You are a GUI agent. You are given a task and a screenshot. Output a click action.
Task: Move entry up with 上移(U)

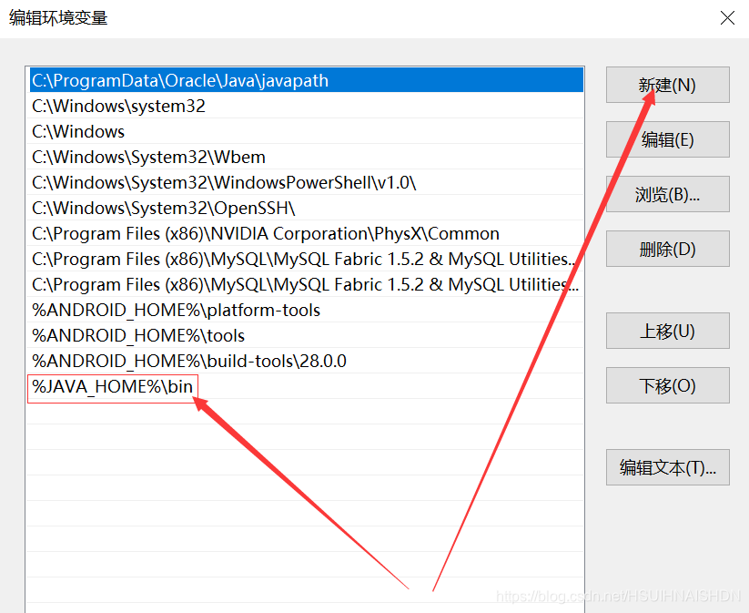pyautogui.click(x=667, y=331)
